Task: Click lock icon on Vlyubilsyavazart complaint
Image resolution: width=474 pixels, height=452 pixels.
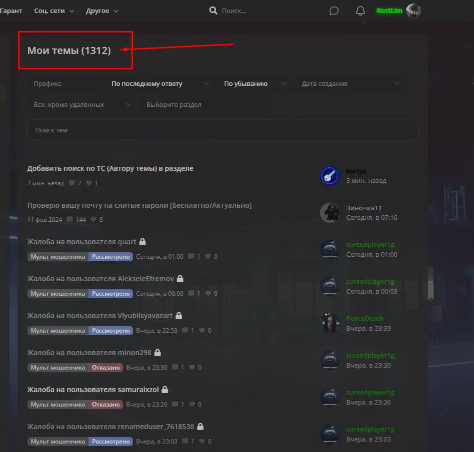Action: (178, 316)
